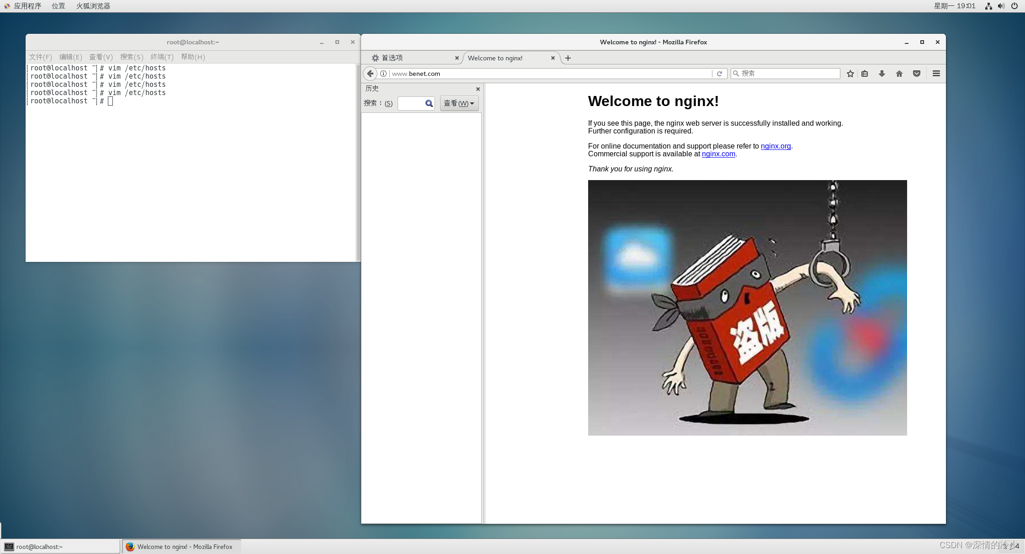Switch to the Mozilla Firefox taskbar button
Screen dimensions: 1025x554
(x=181, y=546)
